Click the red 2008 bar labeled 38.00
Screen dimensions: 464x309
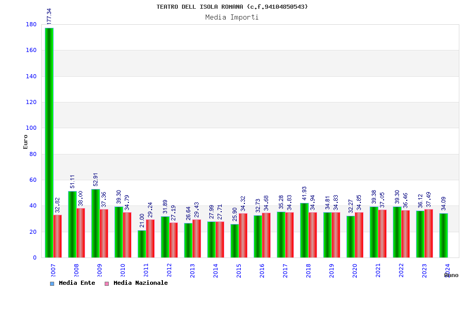pyautogui.click(x=81, y=233)
